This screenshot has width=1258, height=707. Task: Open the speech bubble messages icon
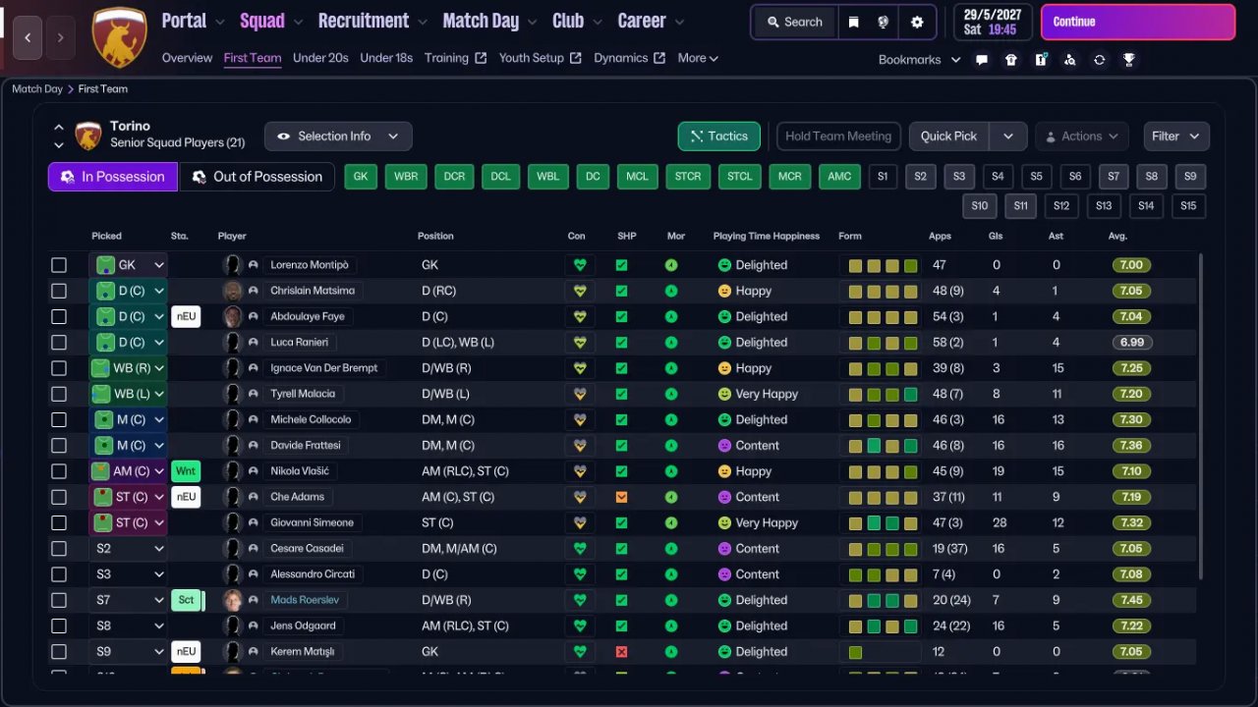pos(982,60)
